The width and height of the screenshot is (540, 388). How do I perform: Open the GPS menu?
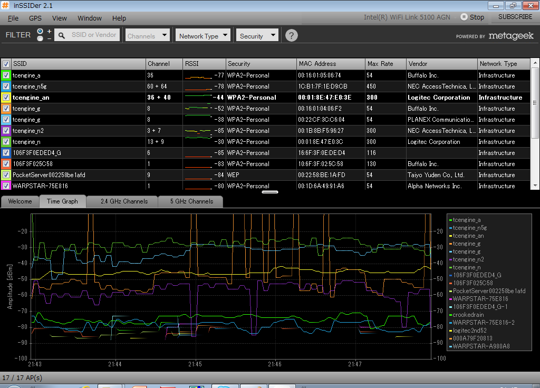[x=35, y=18]
